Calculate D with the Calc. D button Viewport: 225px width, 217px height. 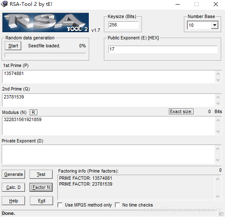point(13,187)
